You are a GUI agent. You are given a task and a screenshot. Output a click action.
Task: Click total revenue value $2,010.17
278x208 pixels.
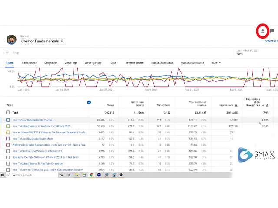point(201,113)
